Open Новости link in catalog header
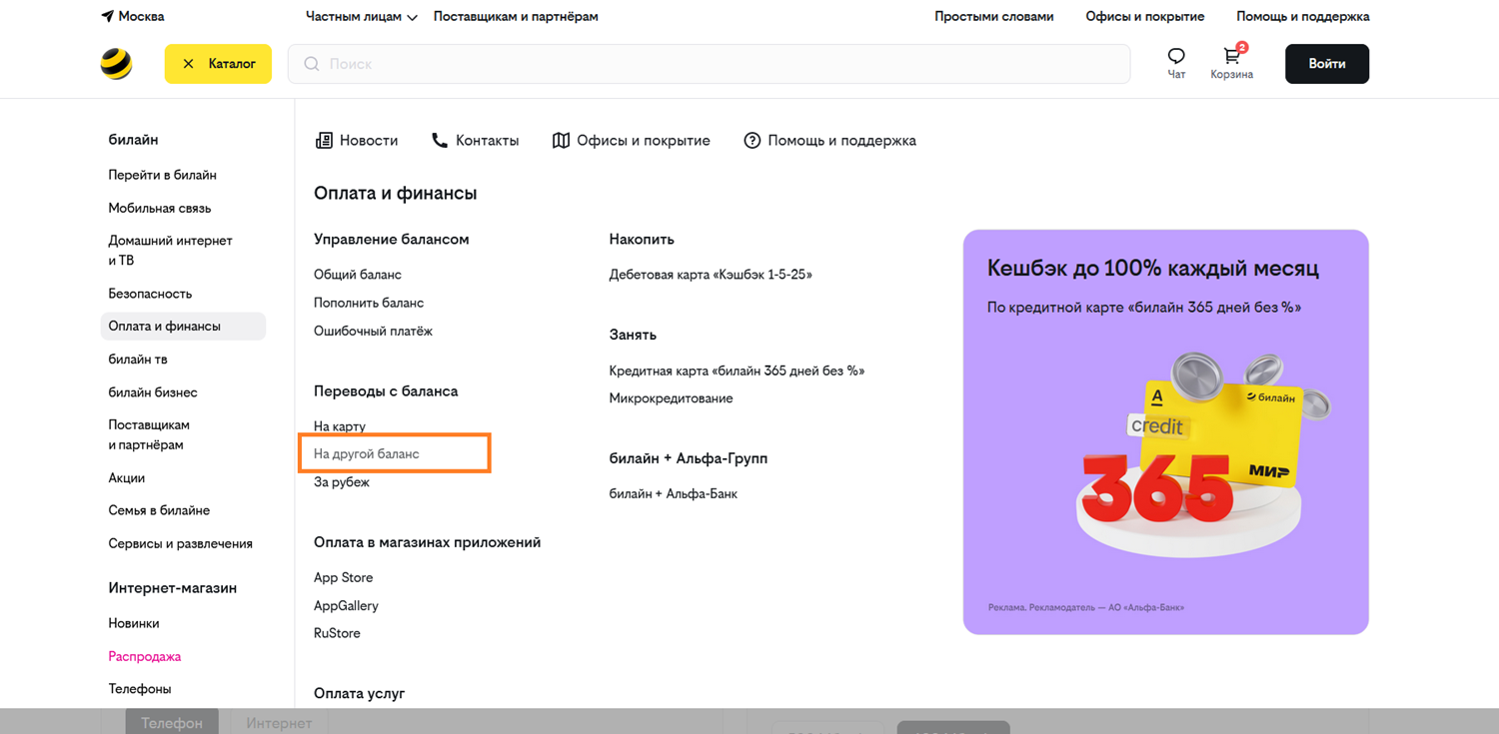Viewport: 1499px width, 734px height. (x=357, y=141)
